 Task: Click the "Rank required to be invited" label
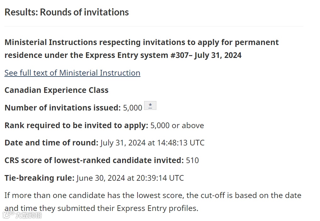coord(76,125)
